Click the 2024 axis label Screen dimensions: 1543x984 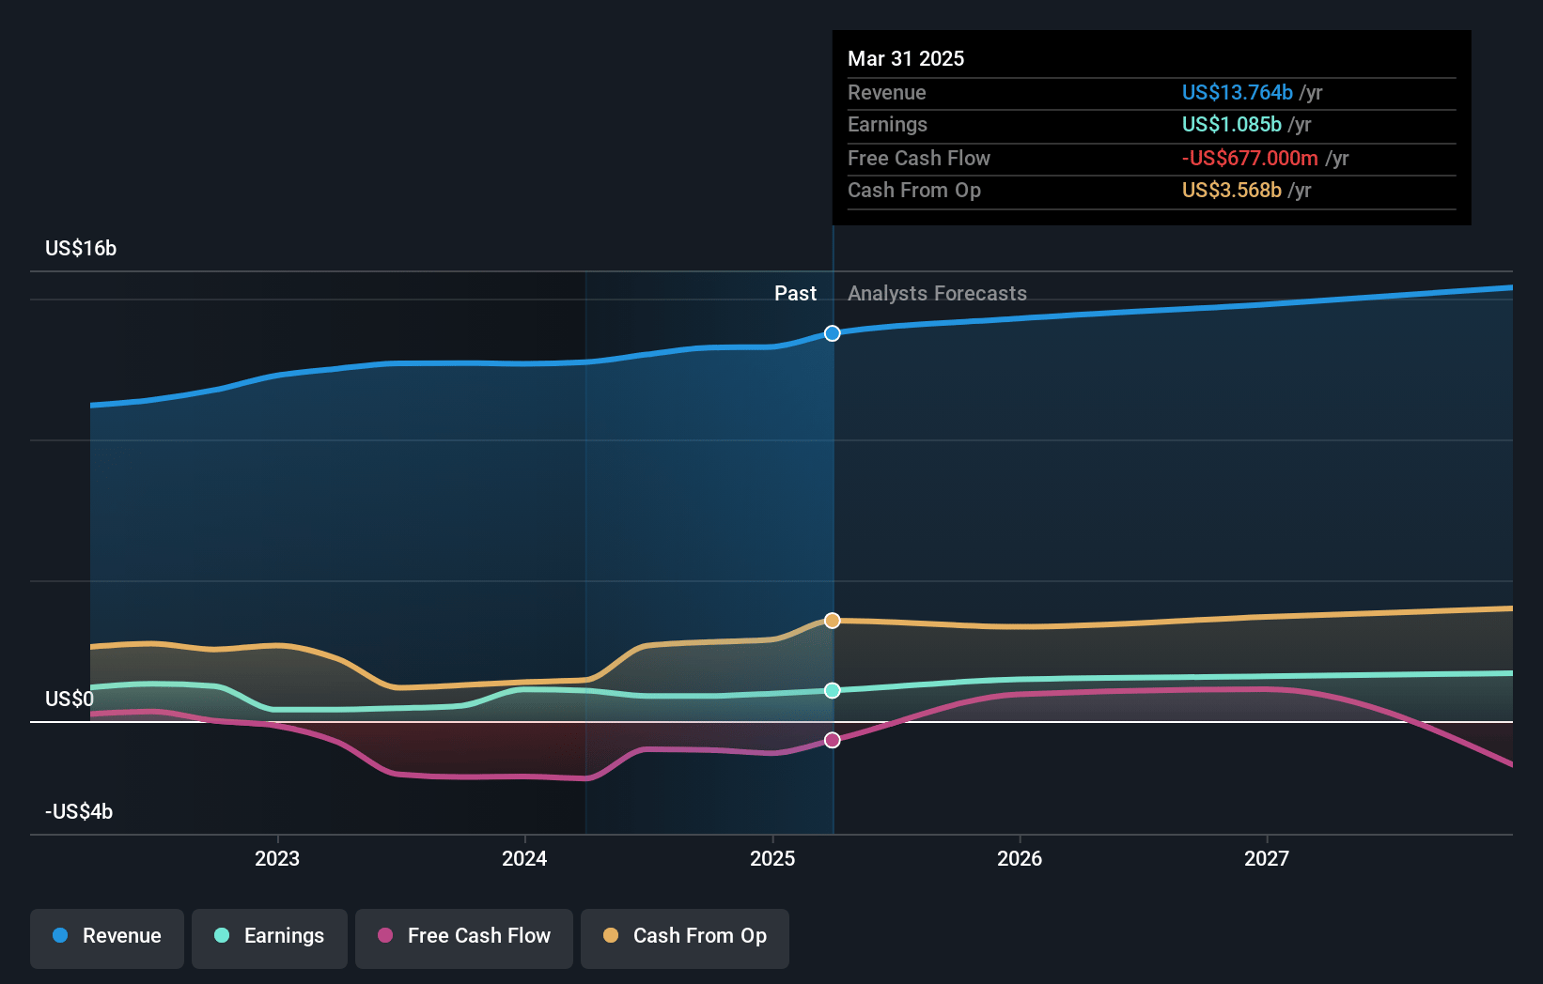[524, 858]
